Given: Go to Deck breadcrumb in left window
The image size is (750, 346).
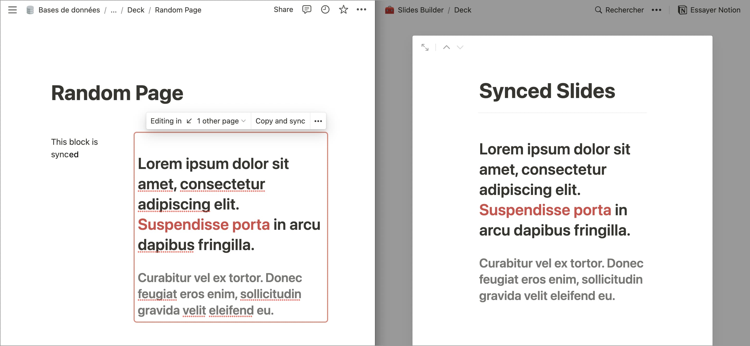Looking at the screenshot, I should tap(136, 10).
